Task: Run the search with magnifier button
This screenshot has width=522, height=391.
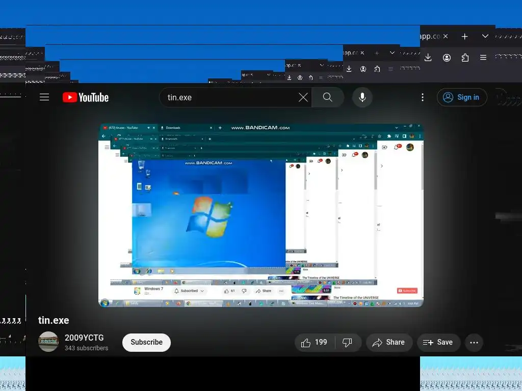Action: click(328, 97)
